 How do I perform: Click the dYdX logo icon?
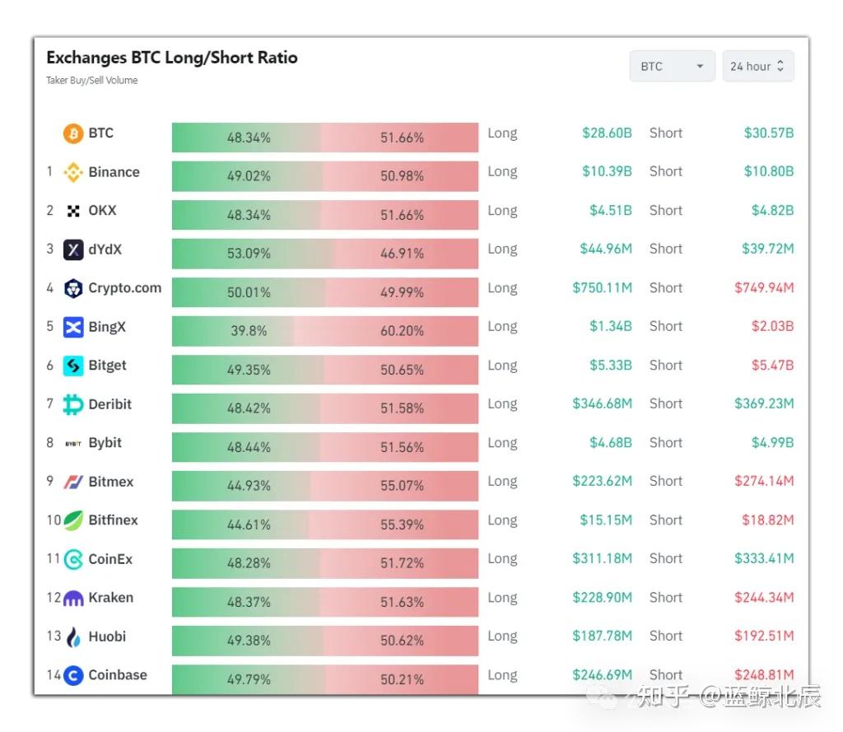73,249
